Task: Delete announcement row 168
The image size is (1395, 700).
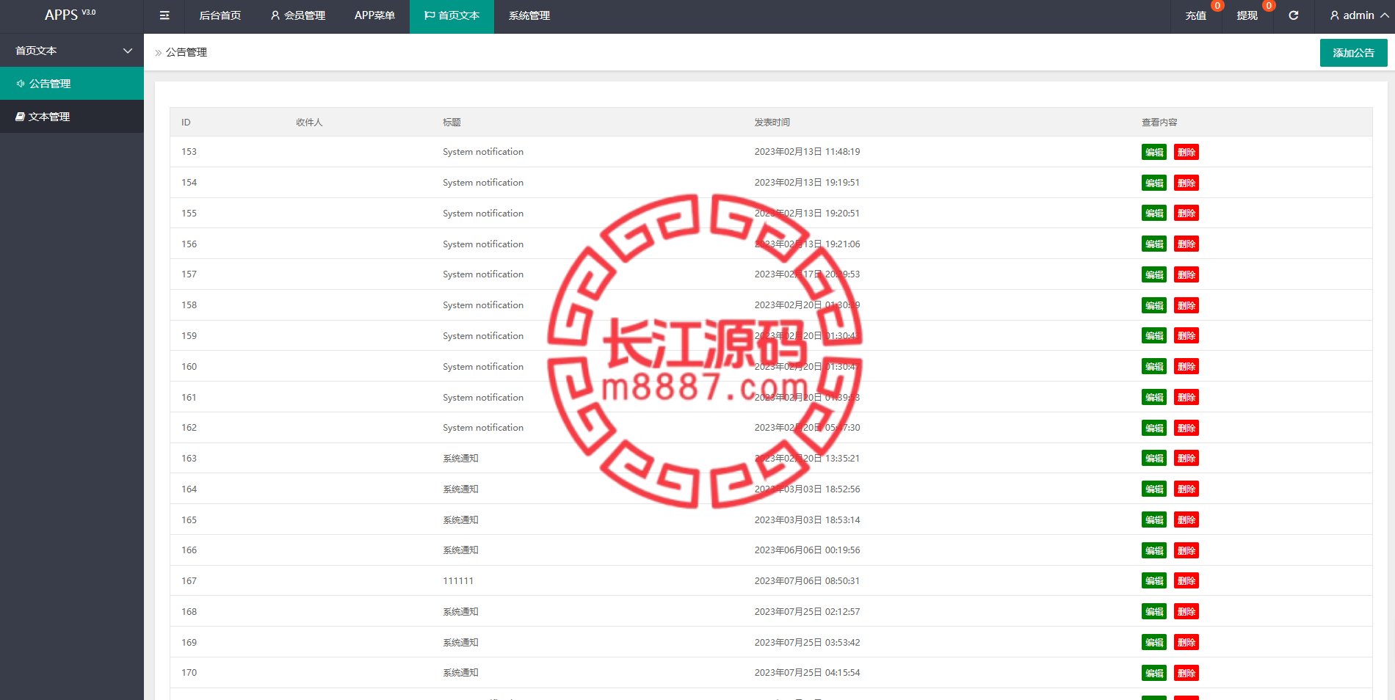Action: tap(1186, 612)
